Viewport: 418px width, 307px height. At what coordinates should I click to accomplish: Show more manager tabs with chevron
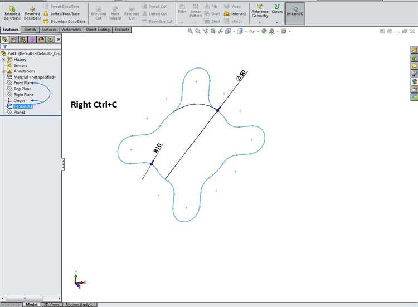click(x=58, y=40)
